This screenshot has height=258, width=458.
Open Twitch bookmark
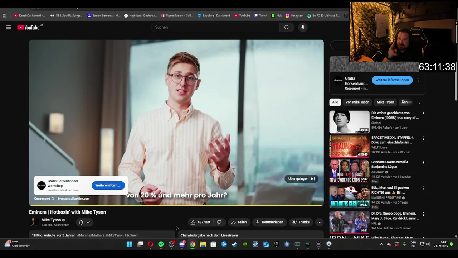[x=261, y=16]
